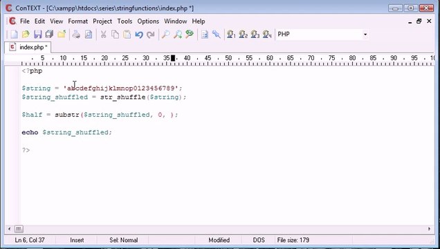The image size is (440, 249).
Task: Click the horizontal scrollbar right arrow
Action: pyautogui.click(x=430, y=229)
